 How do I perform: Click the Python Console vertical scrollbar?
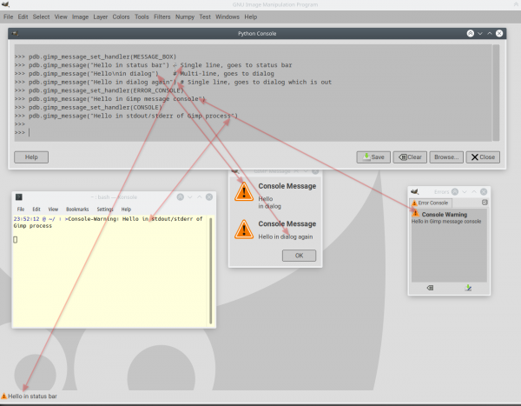(x=496, y=92)
